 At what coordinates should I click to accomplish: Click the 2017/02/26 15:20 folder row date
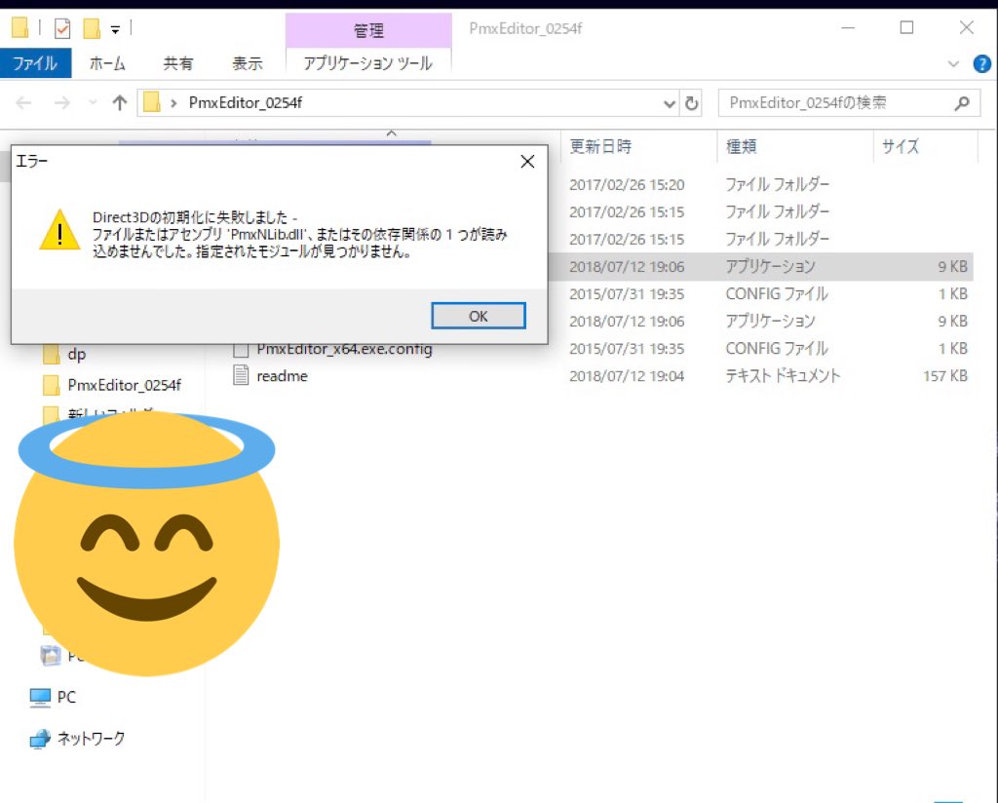point(627,184)
